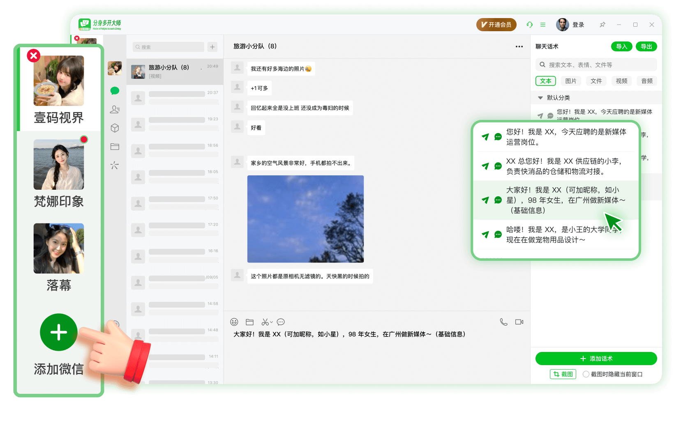Image resolution: width=674 pixels, height=423 pixels.
Task: Select the contacts icon in sidebar
Action: (x=115, y=109)
